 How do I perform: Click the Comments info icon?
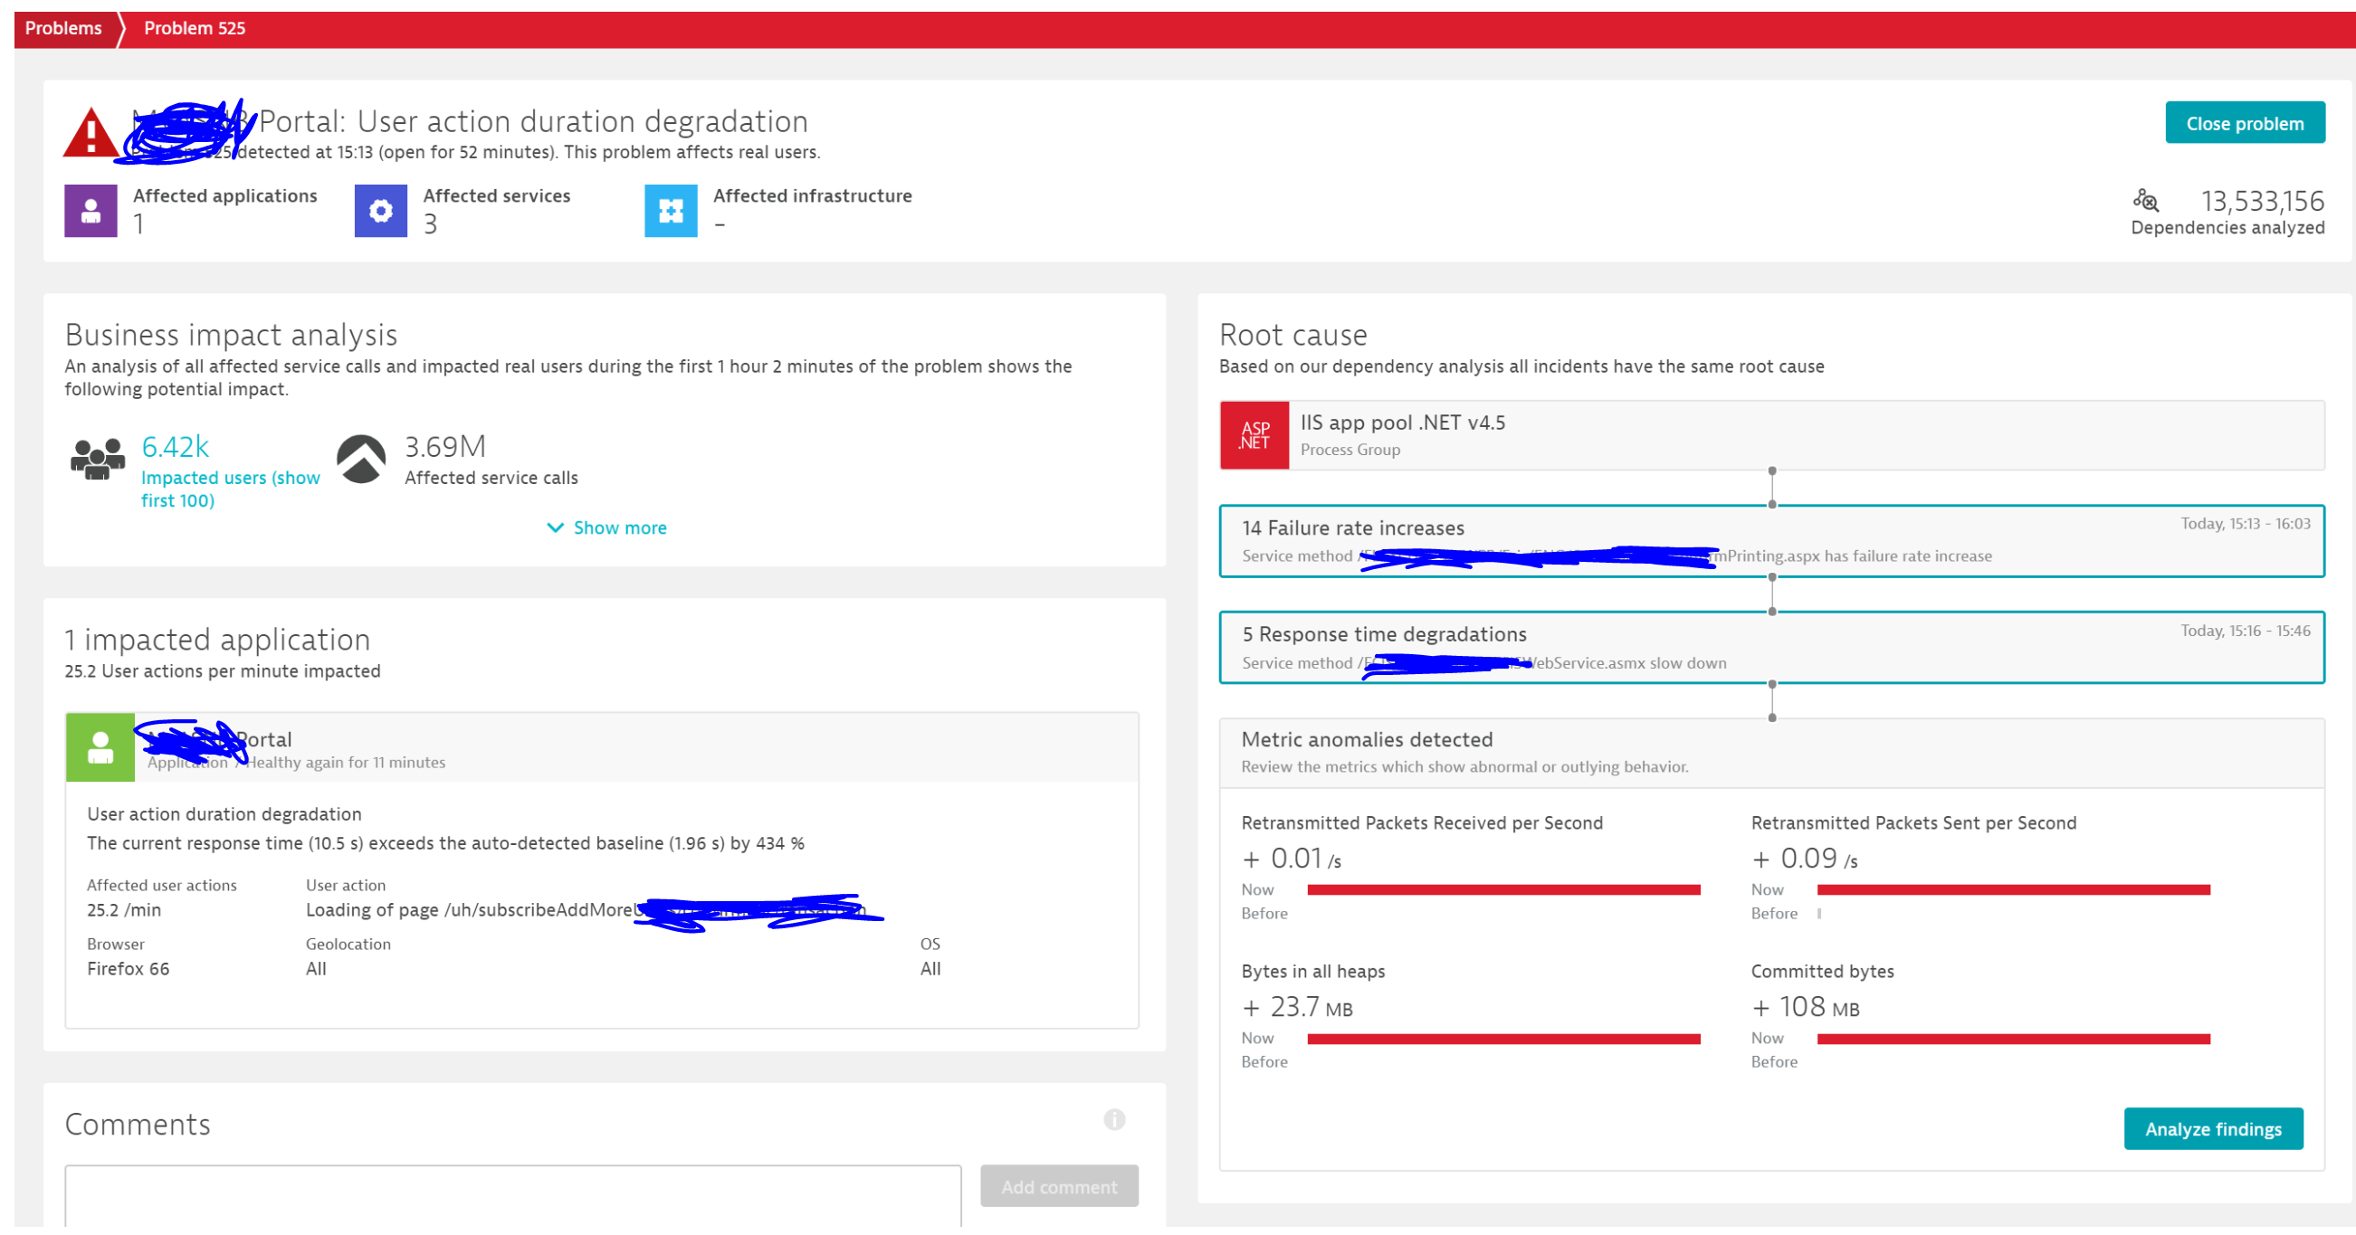(x=1113, y=1120)
